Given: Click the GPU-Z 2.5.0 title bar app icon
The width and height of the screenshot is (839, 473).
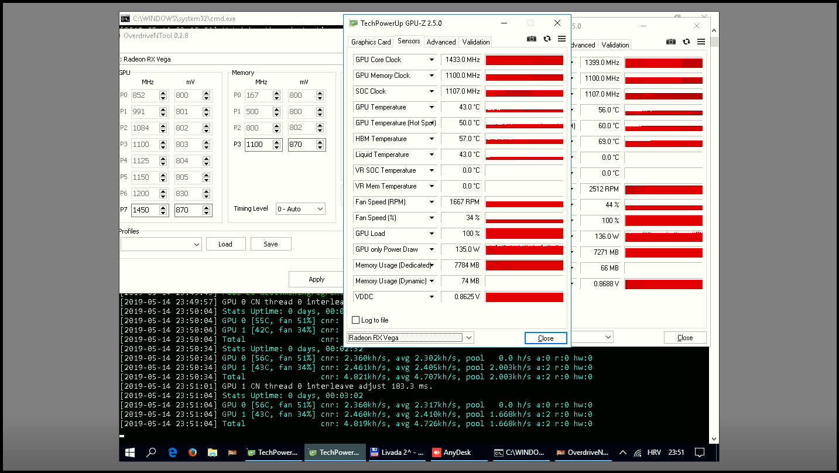Looking at the screenshot, I should point(353,23).
